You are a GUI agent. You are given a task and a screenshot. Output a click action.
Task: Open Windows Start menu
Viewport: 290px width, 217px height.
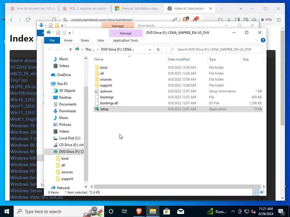coord(7,211)
